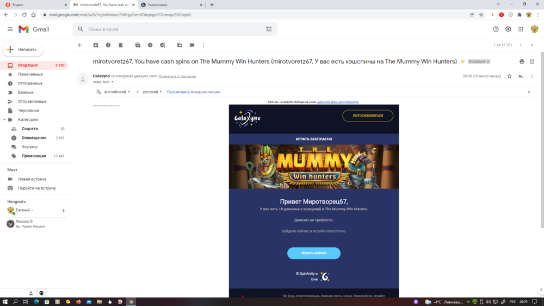Star the Galaxyno message
Viewport: 544px width, 306px height.
[509, 76]
